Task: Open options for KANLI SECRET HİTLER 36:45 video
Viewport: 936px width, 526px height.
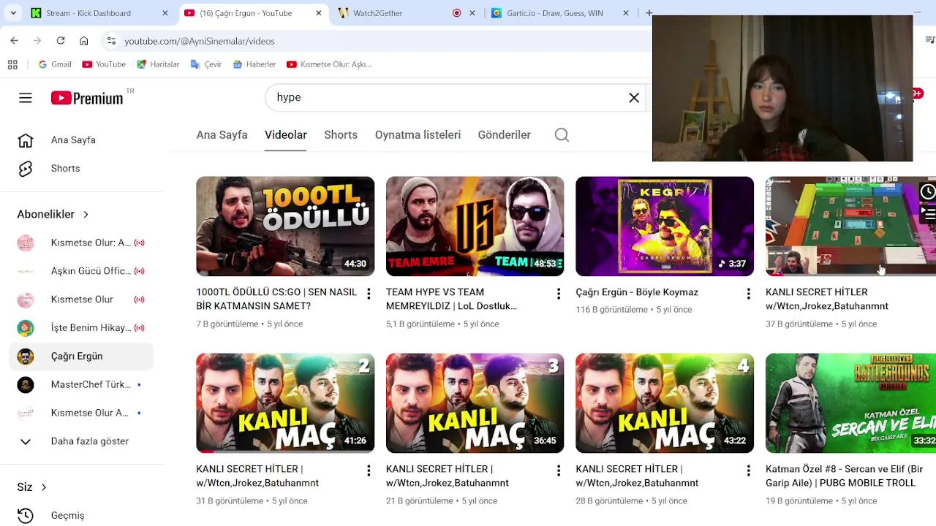Action: pos(559,470)
